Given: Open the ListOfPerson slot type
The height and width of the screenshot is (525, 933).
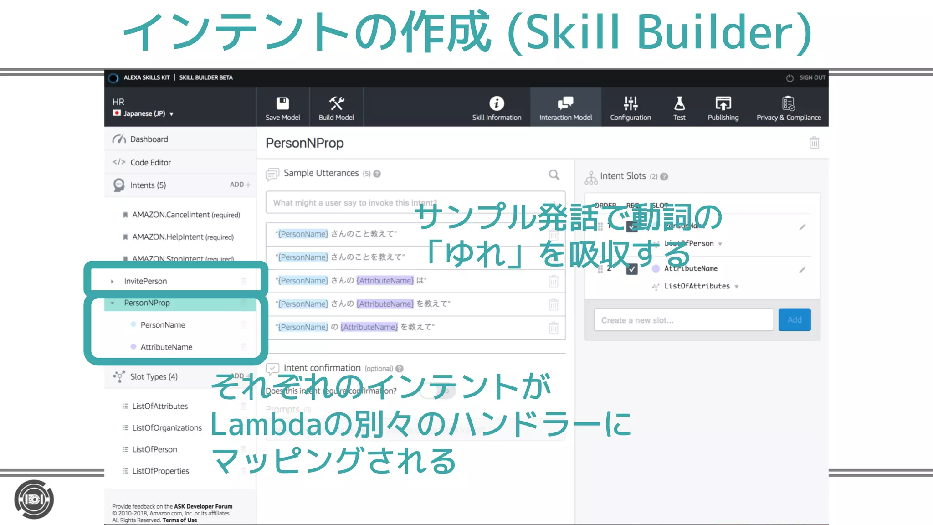Looking at the screenshot, I should (154, 449).
